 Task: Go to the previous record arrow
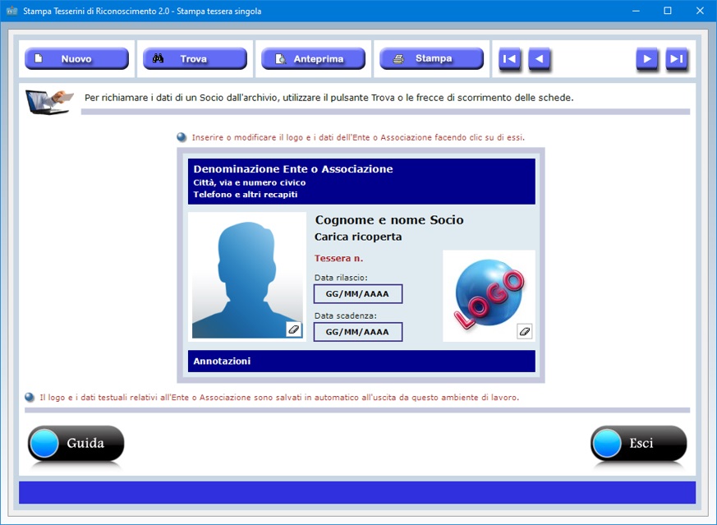tap(539, 58)
